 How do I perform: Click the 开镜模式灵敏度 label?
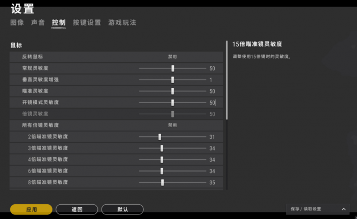point(40,102)
